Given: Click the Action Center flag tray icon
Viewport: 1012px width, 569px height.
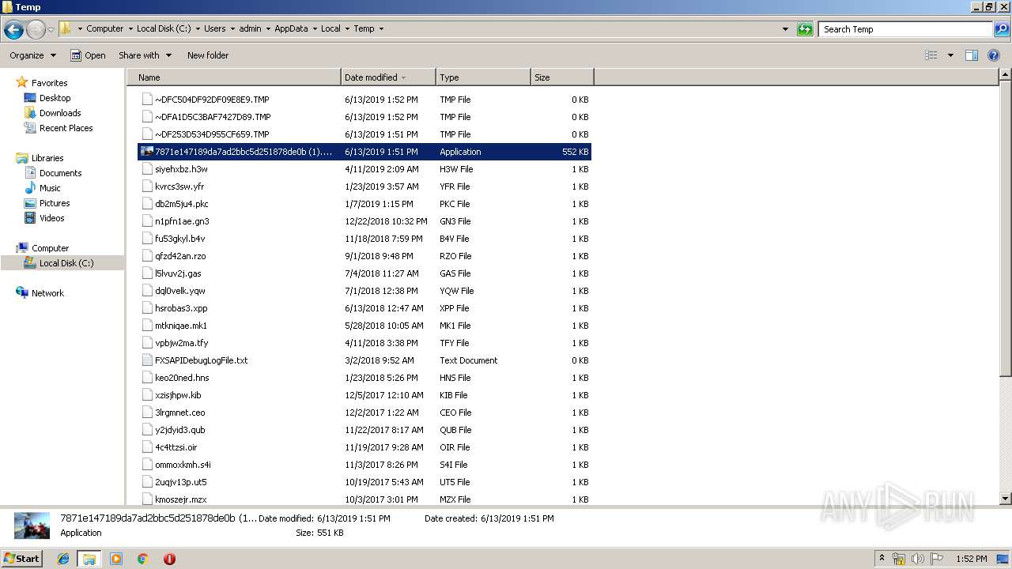Looking at the screenshot, I should pyautogui.click(x=936, y=559).
